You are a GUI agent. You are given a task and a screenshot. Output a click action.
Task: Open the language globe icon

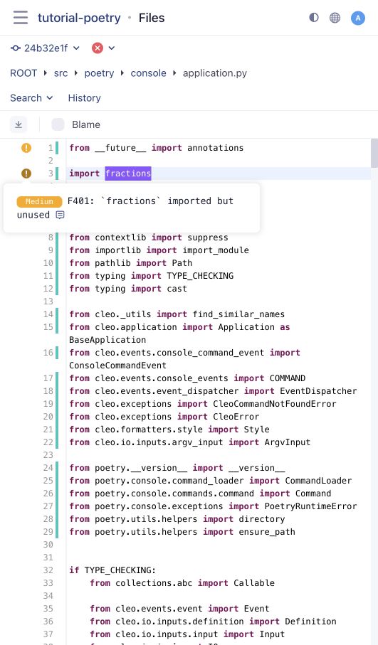pos(335,18)
